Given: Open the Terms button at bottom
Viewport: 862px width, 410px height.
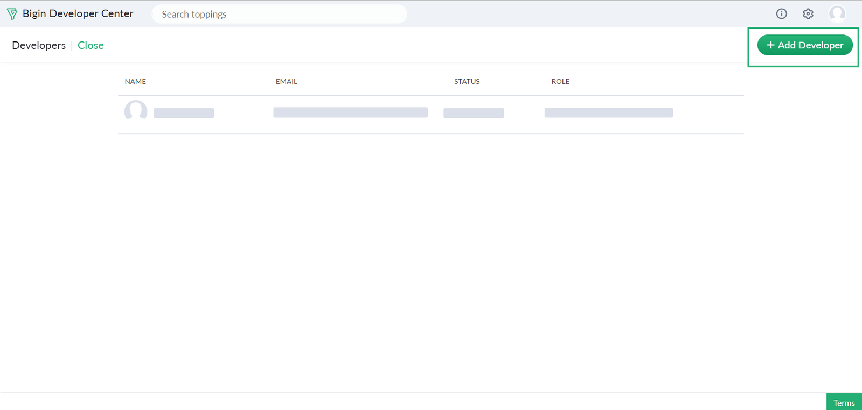Looking at the screenshot, I should coord(844,402).
